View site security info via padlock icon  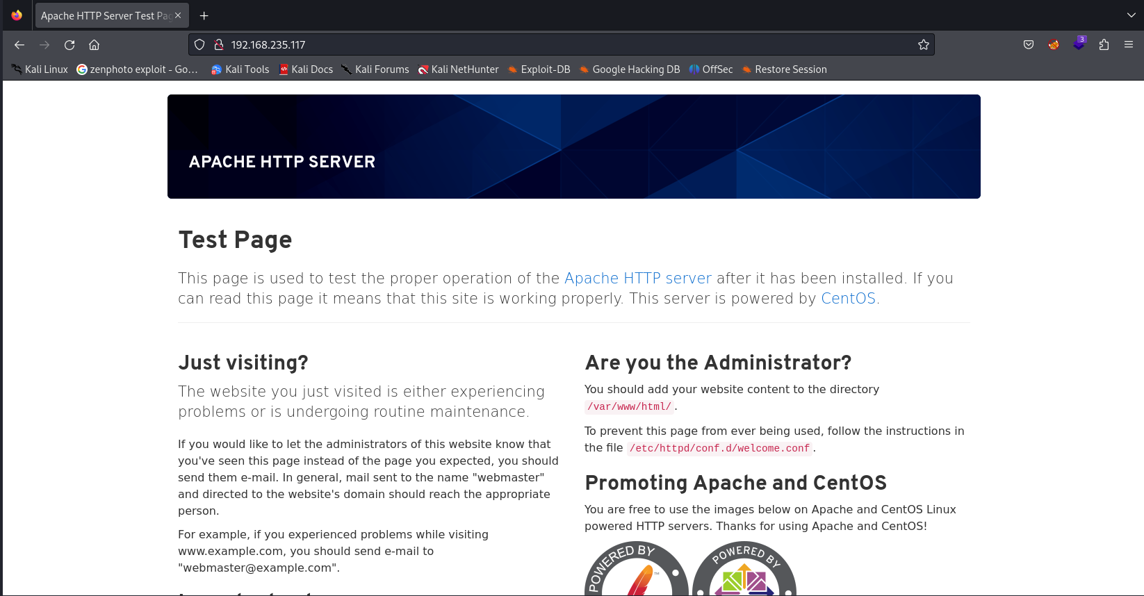click(x=219, y=45)
